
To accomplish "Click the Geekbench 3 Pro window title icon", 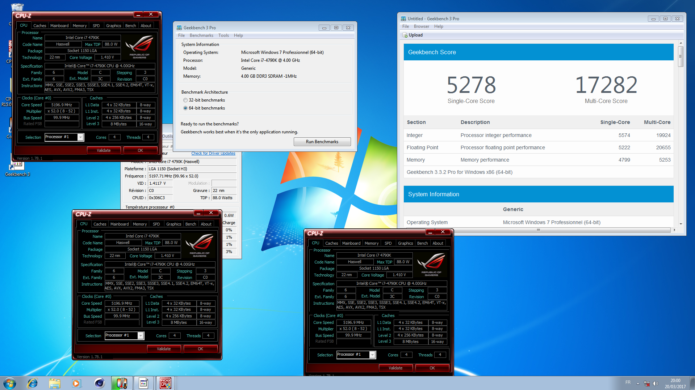I will click(x=179, y=27).
